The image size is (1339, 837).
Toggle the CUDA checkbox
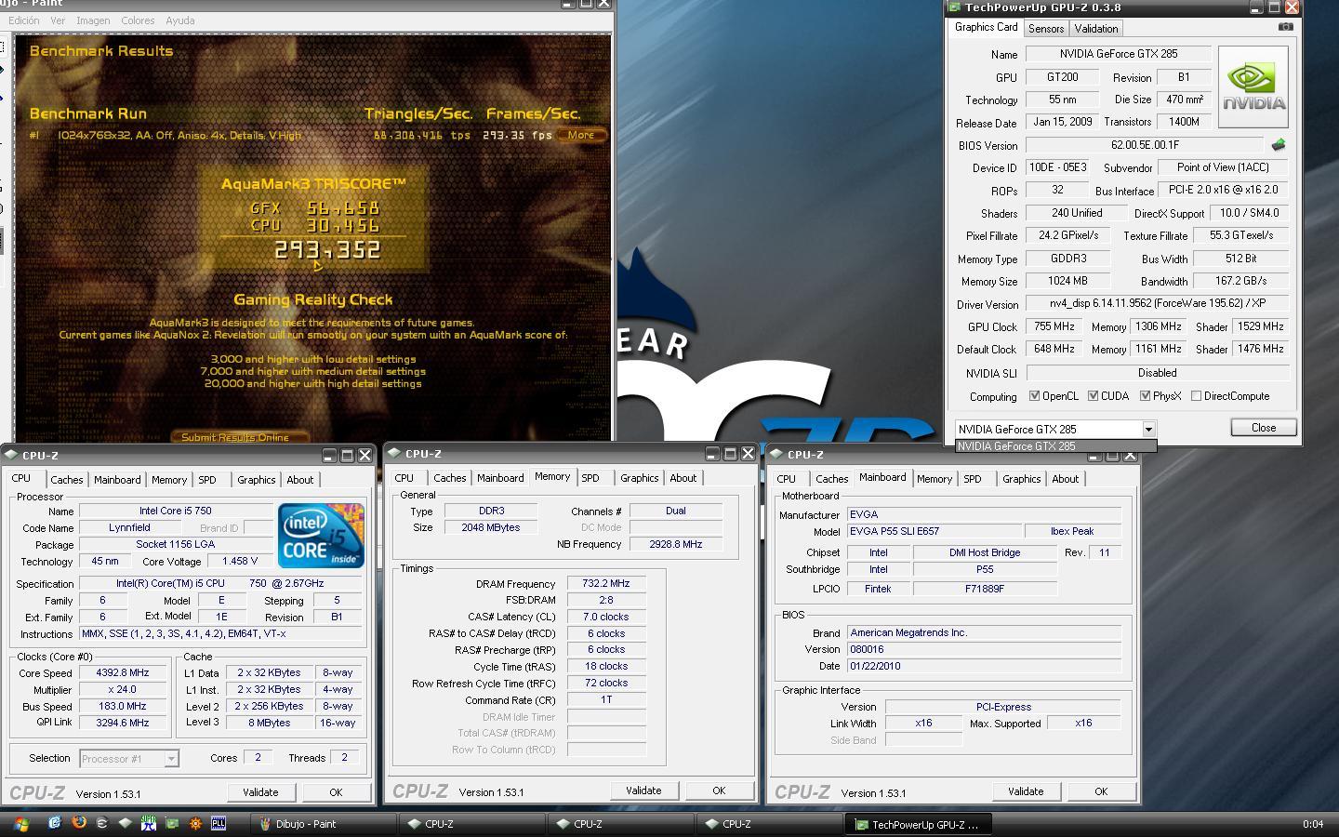click(1094, 395)
